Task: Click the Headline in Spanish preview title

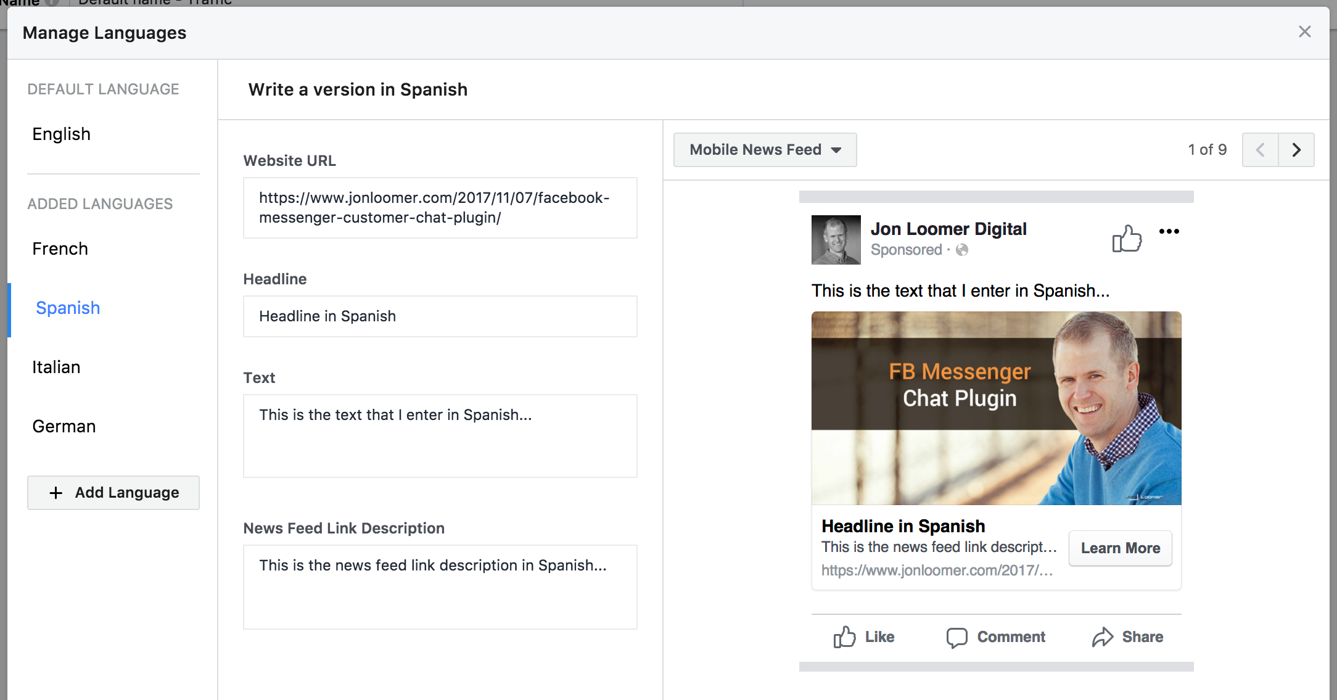Action: [903, 526]
